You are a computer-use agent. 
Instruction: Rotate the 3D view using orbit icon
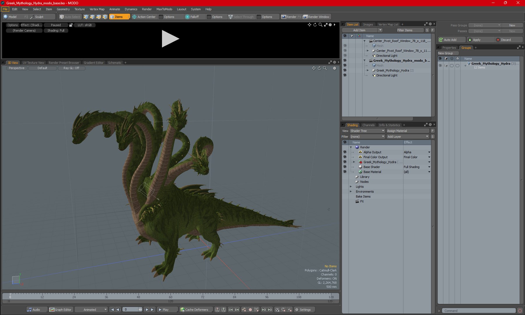click(x=319, y=68)
